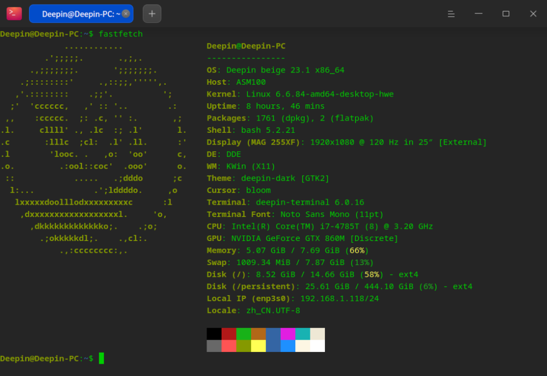Viewport: 547px width, 376px height.
Task: Select the Deepin@Deepin-PC: ~ tab
Action: [81, 13]
